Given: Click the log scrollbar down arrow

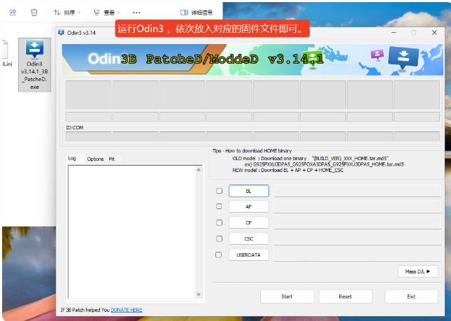Looking at the screenshot, I should pyautogui.click(x=199, y=294).
